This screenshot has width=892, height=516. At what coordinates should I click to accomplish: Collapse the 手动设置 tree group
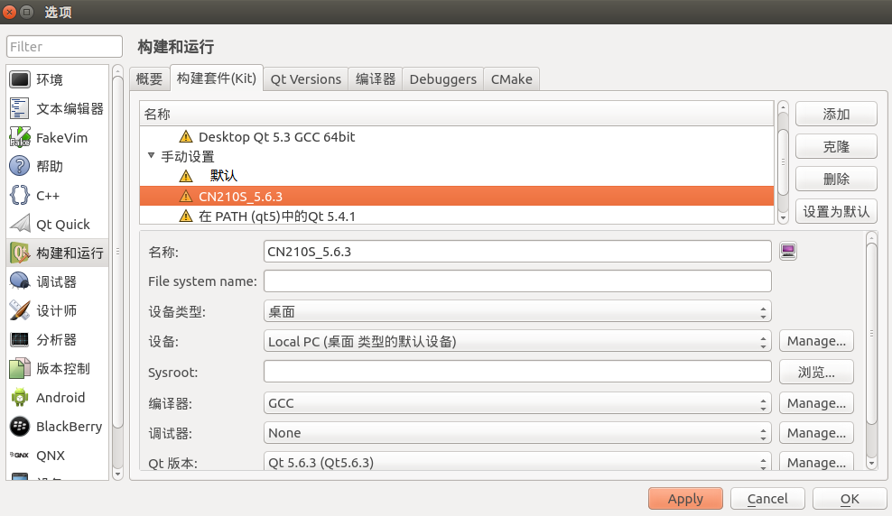(x=152, y=156)
